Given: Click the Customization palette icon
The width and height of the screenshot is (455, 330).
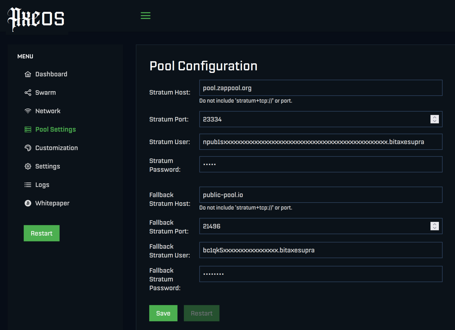Looking at the screenshot, I should tap(28, 147).
